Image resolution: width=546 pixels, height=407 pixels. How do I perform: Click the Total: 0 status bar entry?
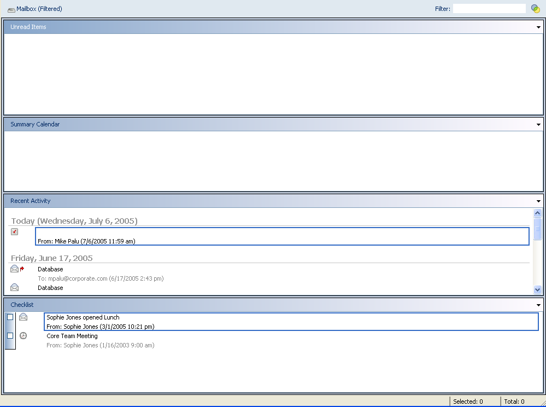pos(514,402)
